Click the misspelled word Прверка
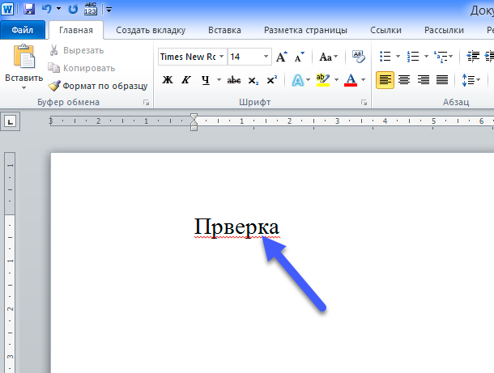 (236, 227)
